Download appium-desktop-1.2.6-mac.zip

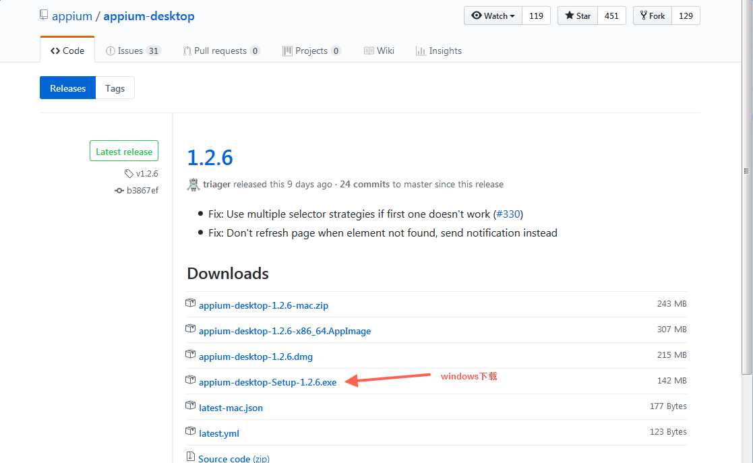[x=264, y=305]
